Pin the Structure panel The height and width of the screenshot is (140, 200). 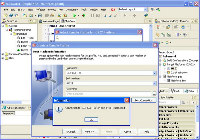tap(30, 21)
